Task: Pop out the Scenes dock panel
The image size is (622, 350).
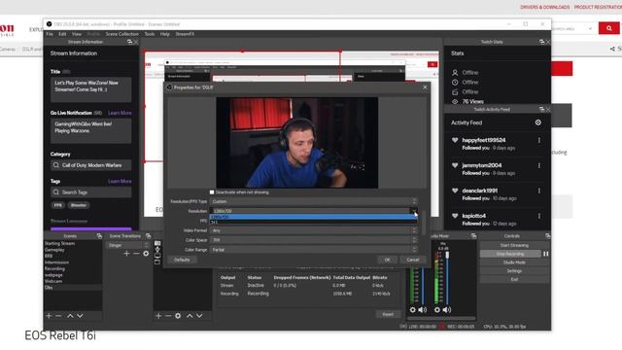Action: pyautogui.click(x=99, y=236)
